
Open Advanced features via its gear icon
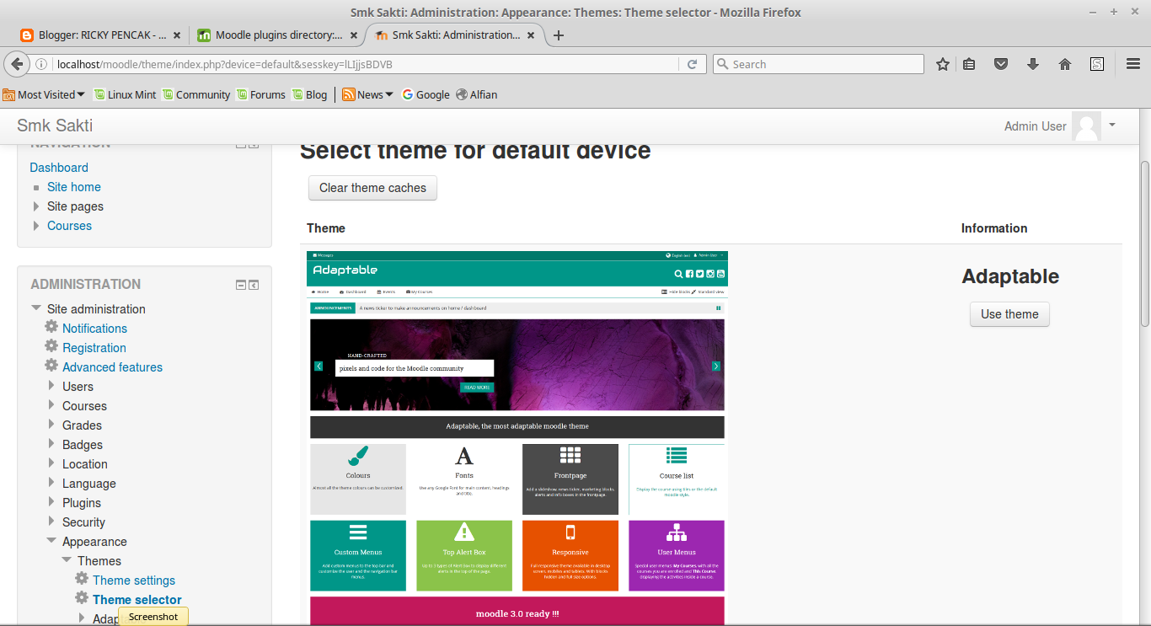click(52, 367)
